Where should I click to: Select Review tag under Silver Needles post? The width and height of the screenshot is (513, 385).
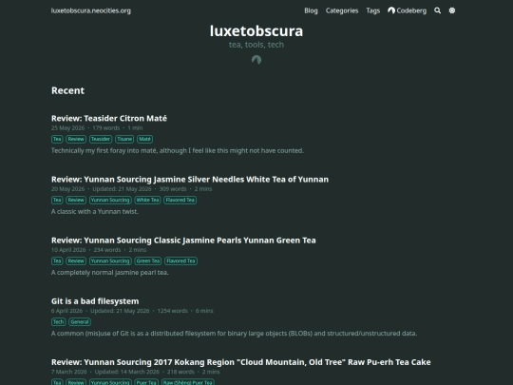(76, 200)
